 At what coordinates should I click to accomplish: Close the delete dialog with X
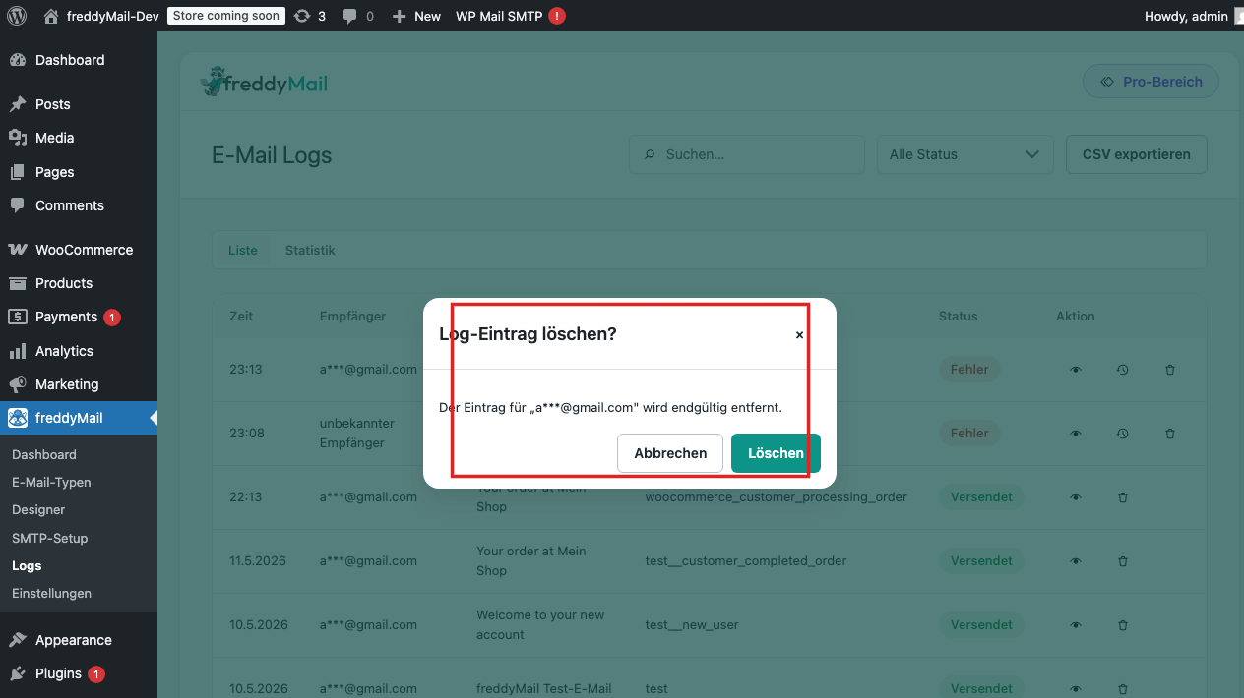799,335
